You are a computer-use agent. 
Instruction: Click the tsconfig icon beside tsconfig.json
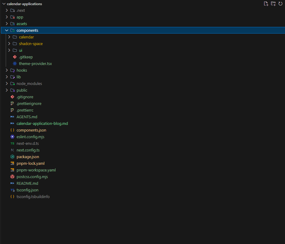[13, 190]
